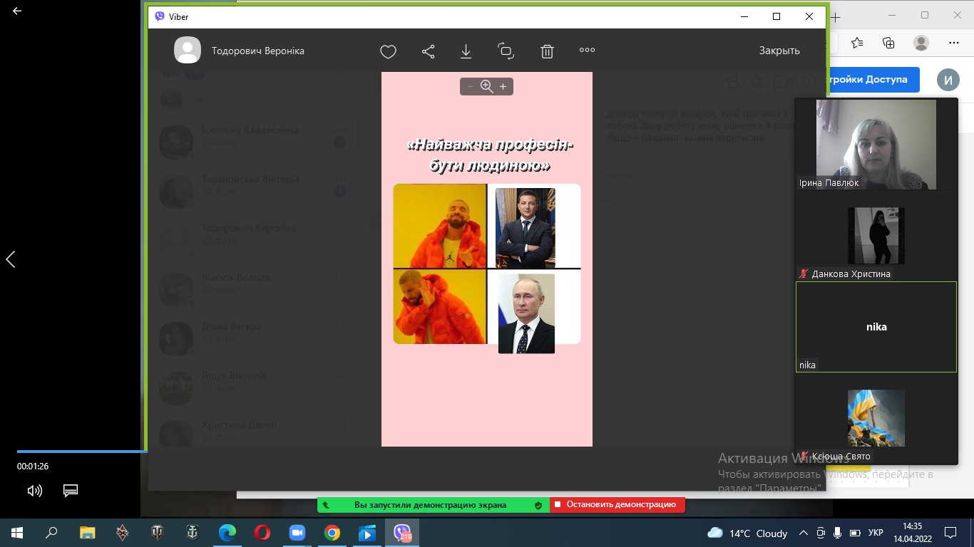
Task: Click the sender avatar in viewer header
Action: (x=188, y=51)
